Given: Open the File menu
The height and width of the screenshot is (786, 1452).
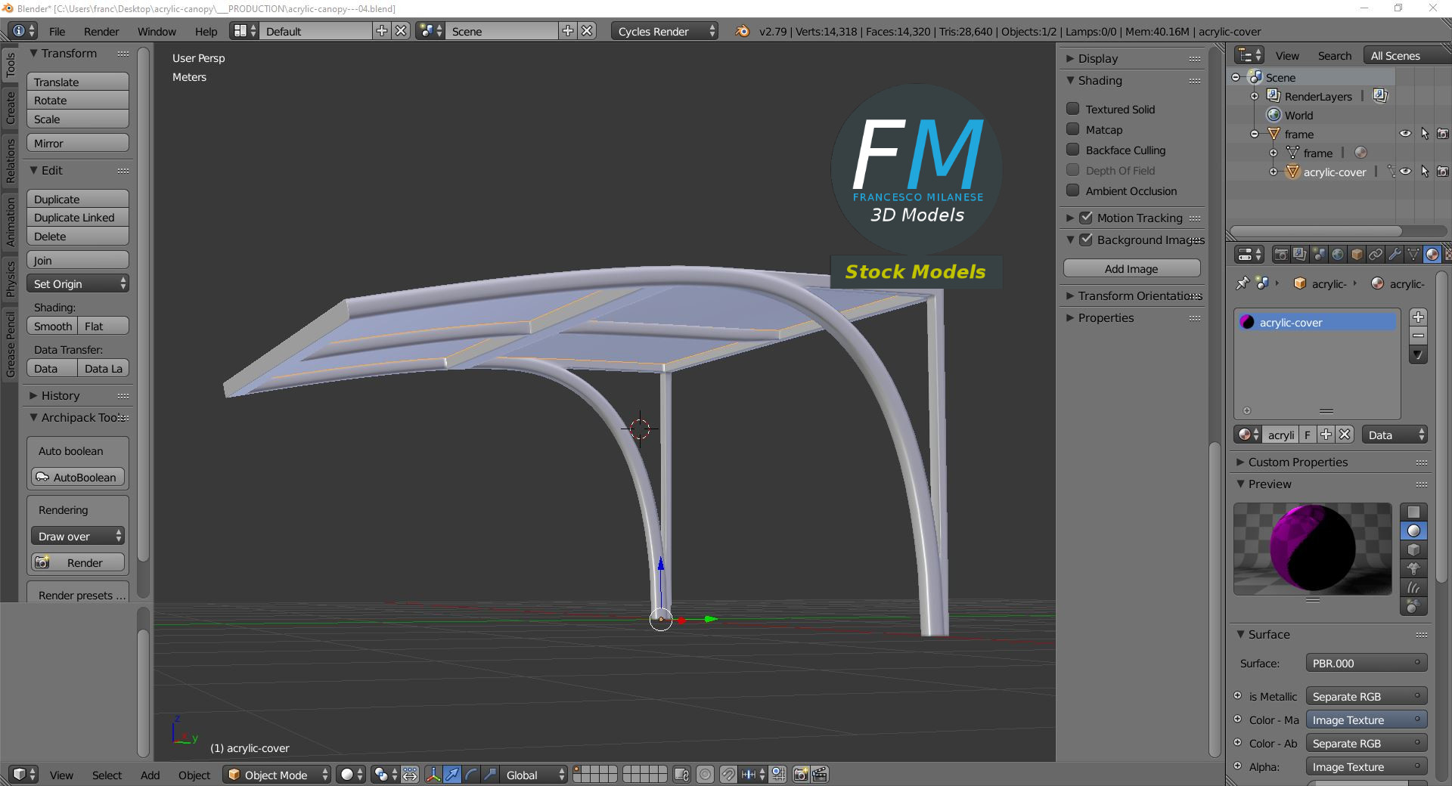Looking at the screenshot, I should [x=57, y=31].
